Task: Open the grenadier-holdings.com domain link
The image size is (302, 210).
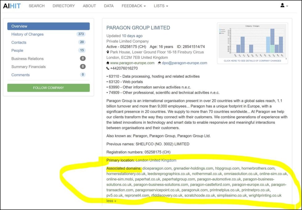Action: (x=193, y=168)
